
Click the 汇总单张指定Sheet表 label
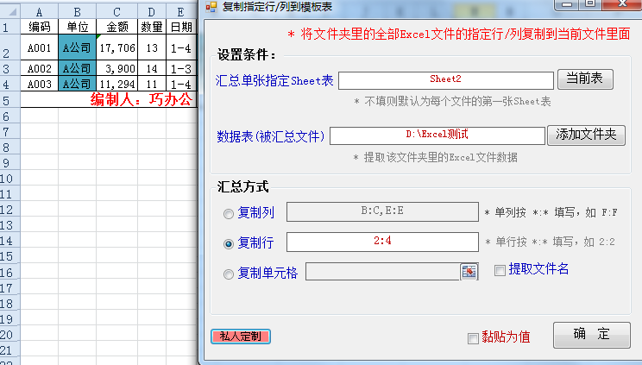tap(274, 81)
